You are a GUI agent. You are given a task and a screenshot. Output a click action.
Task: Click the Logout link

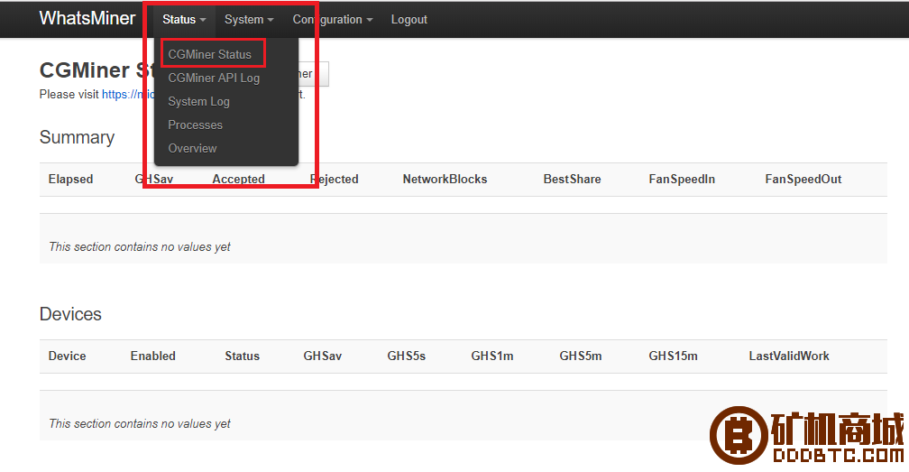click(409, 20)
